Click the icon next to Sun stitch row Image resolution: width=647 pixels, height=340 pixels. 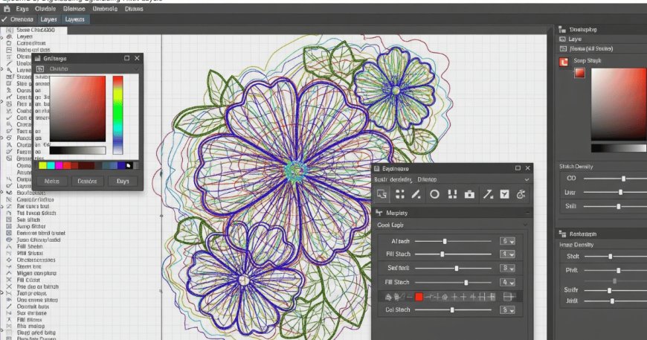tap(9, 220)
